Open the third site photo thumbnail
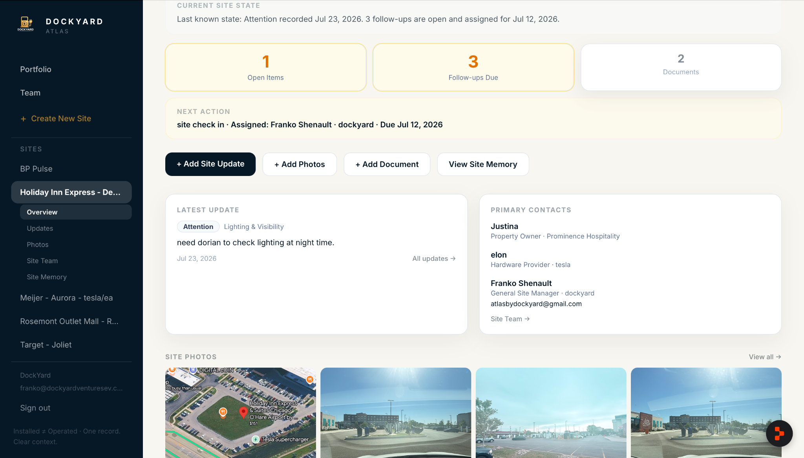The width and height of the screenshot is (804, 458). coord(551,413)
